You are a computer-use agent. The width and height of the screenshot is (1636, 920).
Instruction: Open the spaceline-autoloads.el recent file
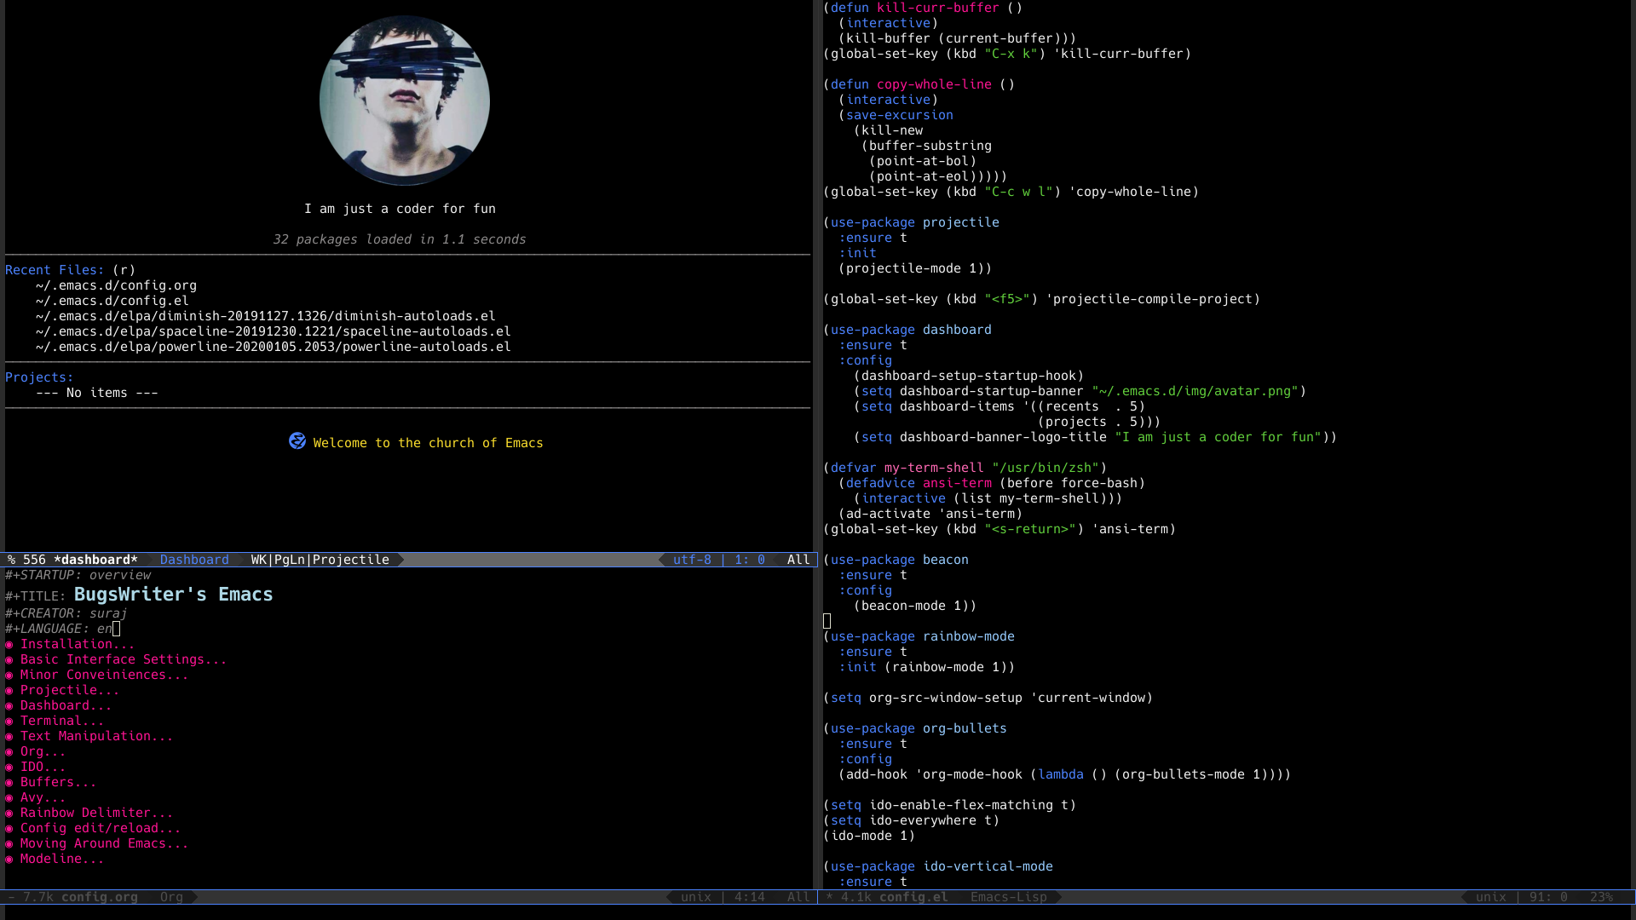click(273, 331)
